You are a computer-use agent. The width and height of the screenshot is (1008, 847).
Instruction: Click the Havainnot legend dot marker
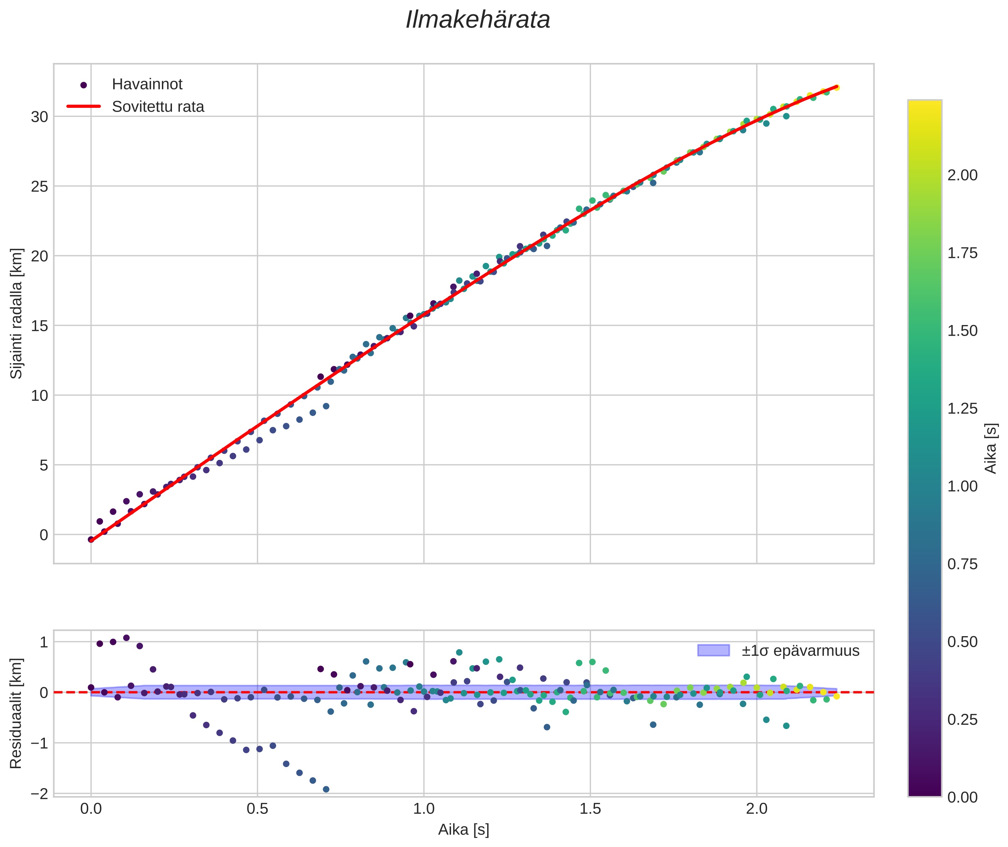(84, 85)
